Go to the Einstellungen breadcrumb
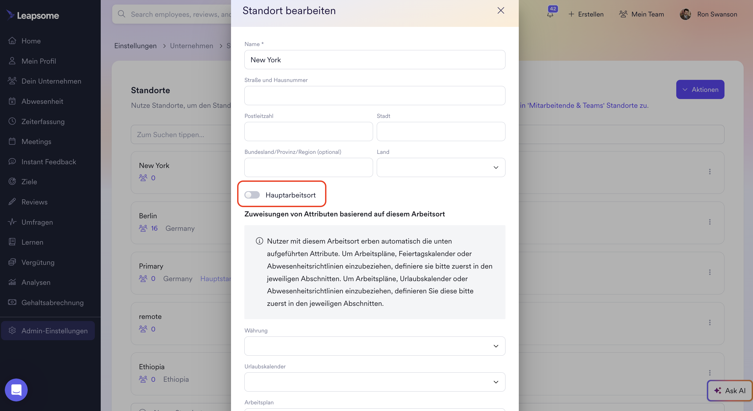The image size is (753, 411). [135, 46]
